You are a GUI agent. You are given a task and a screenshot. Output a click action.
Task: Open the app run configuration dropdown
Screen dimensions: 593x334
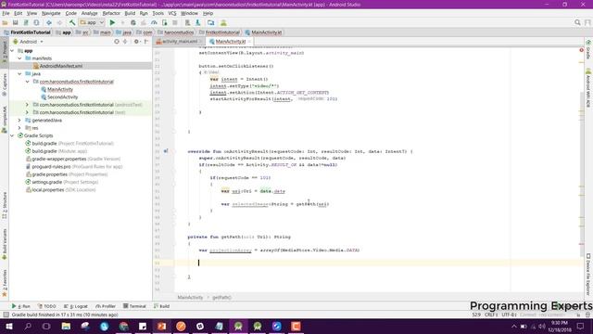91,22
